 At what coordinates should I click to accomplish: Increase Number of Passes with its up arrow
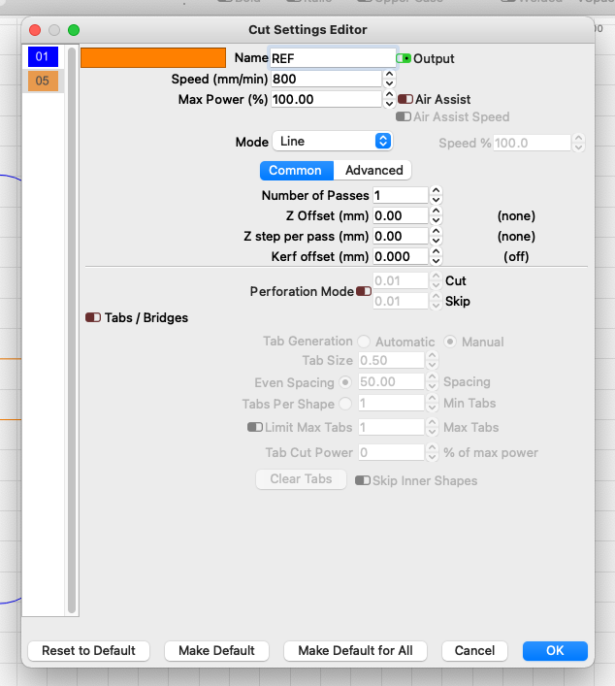tap(436, 191)
